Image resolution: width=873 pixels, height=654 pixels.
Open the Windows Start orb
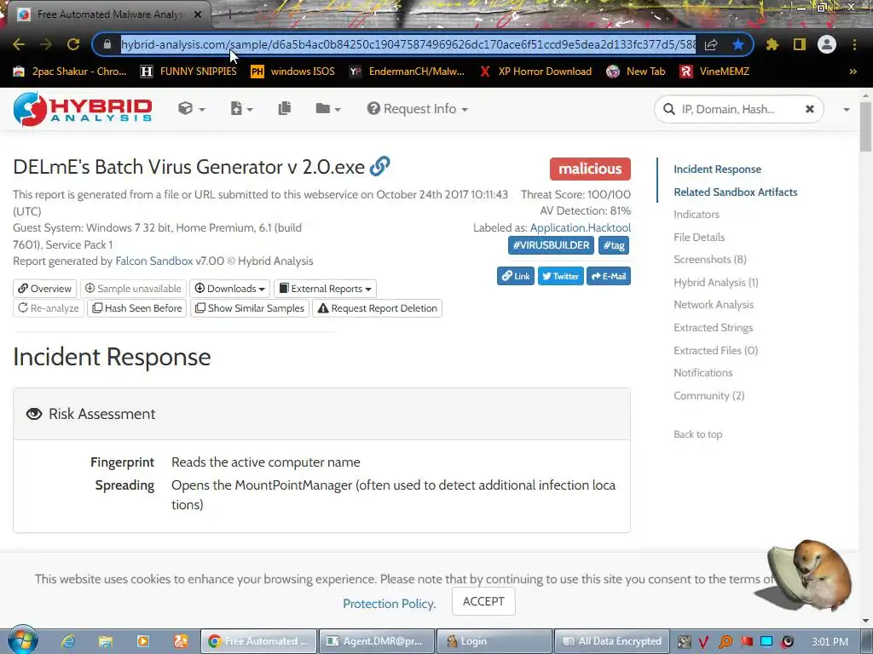(x=22, y=640)
